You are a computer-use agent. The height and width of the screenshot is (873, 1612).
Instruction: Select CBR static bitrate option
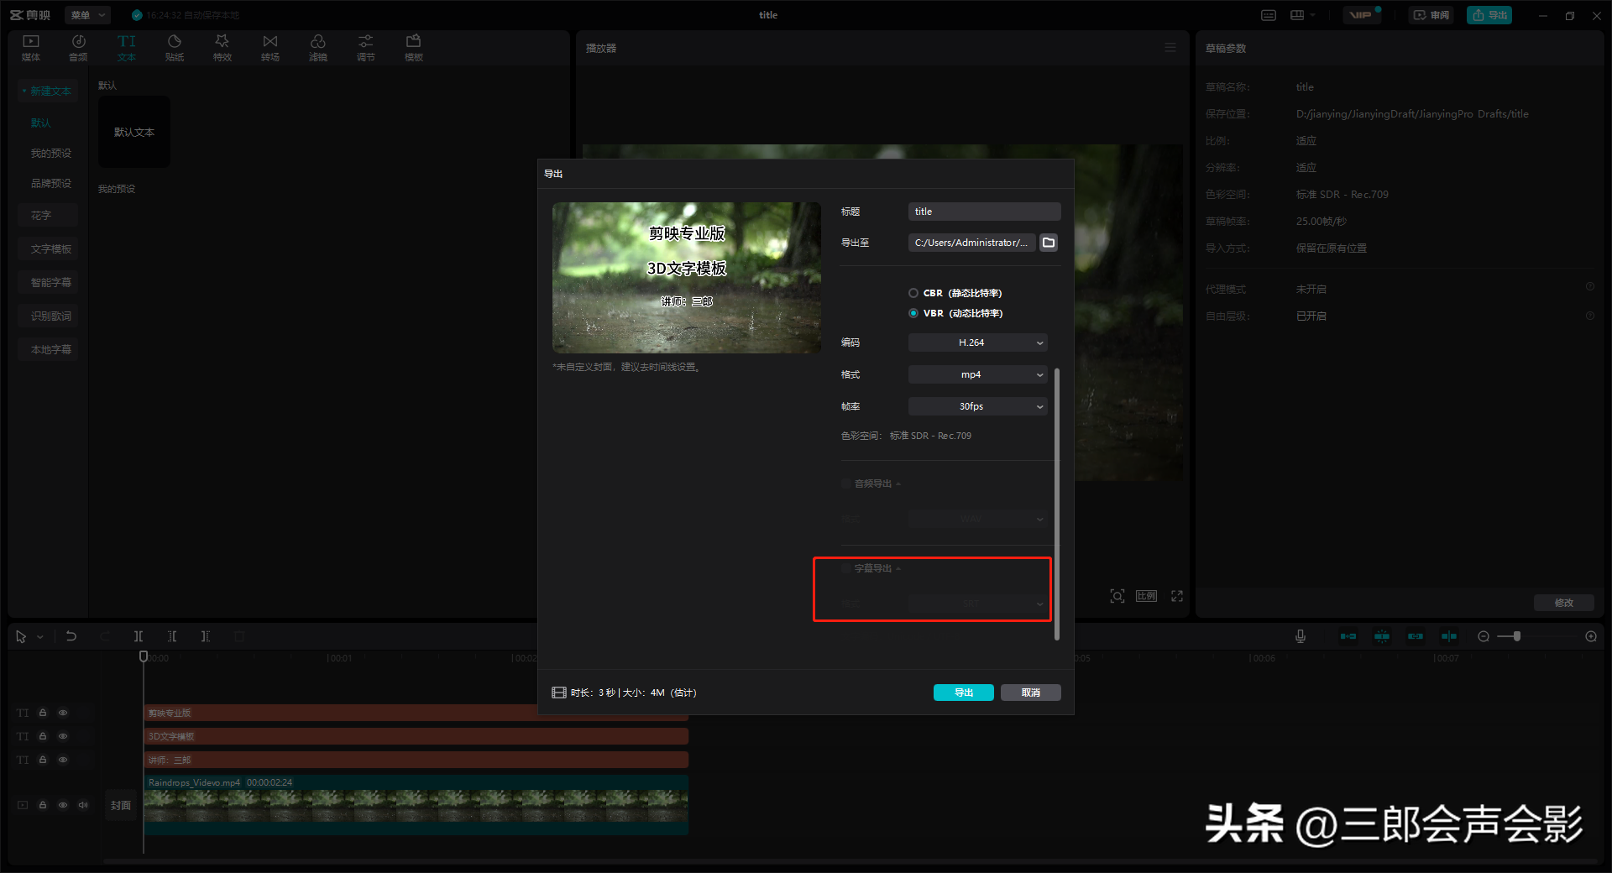click(x=913, y=293)
